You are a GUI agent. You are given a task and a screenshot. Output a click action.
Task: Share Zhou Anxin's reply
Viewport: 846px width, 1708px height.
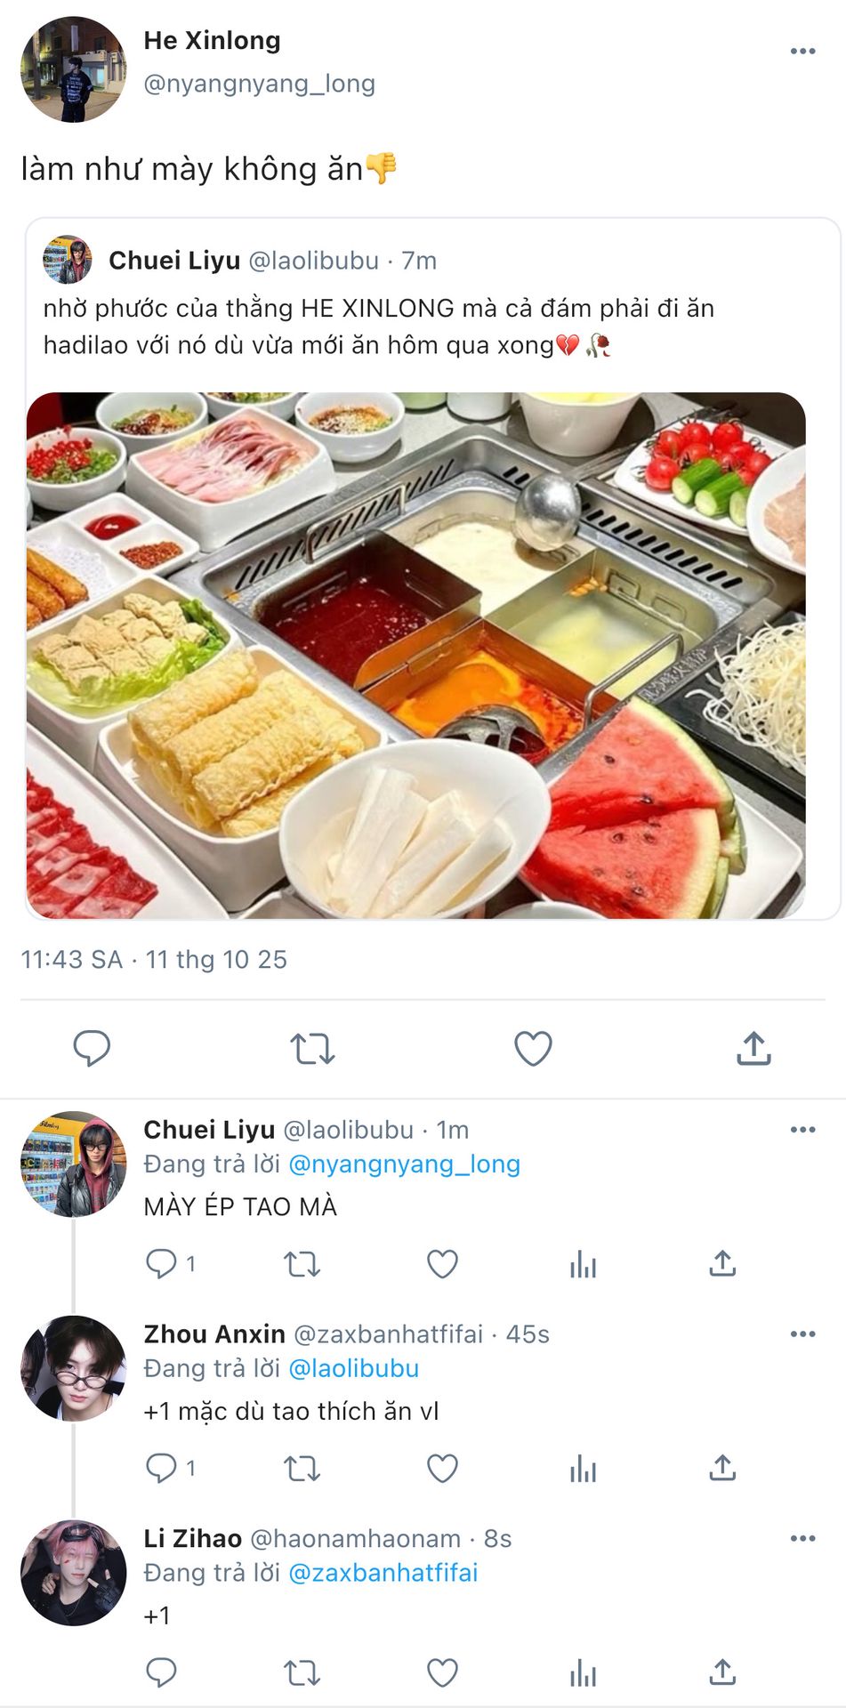point(722,1469)
